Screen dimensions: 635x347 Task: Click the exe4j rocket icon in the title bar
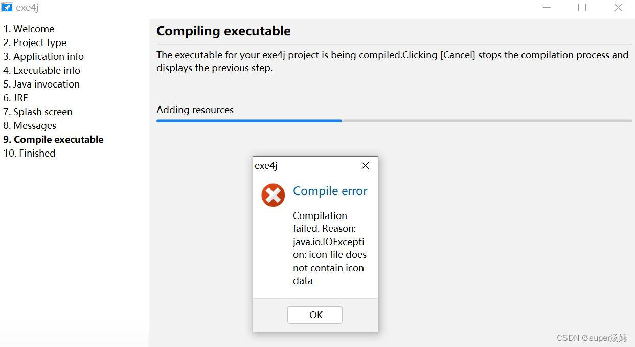coord(7,7)
